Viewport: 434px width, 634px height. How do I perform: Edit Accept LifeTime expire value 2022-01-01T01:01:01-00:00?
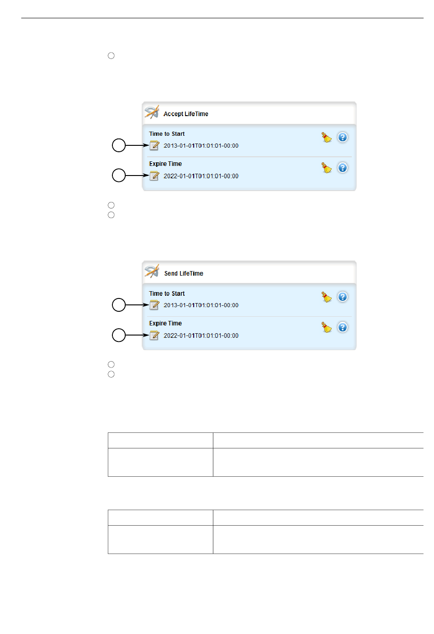point(201,176)
